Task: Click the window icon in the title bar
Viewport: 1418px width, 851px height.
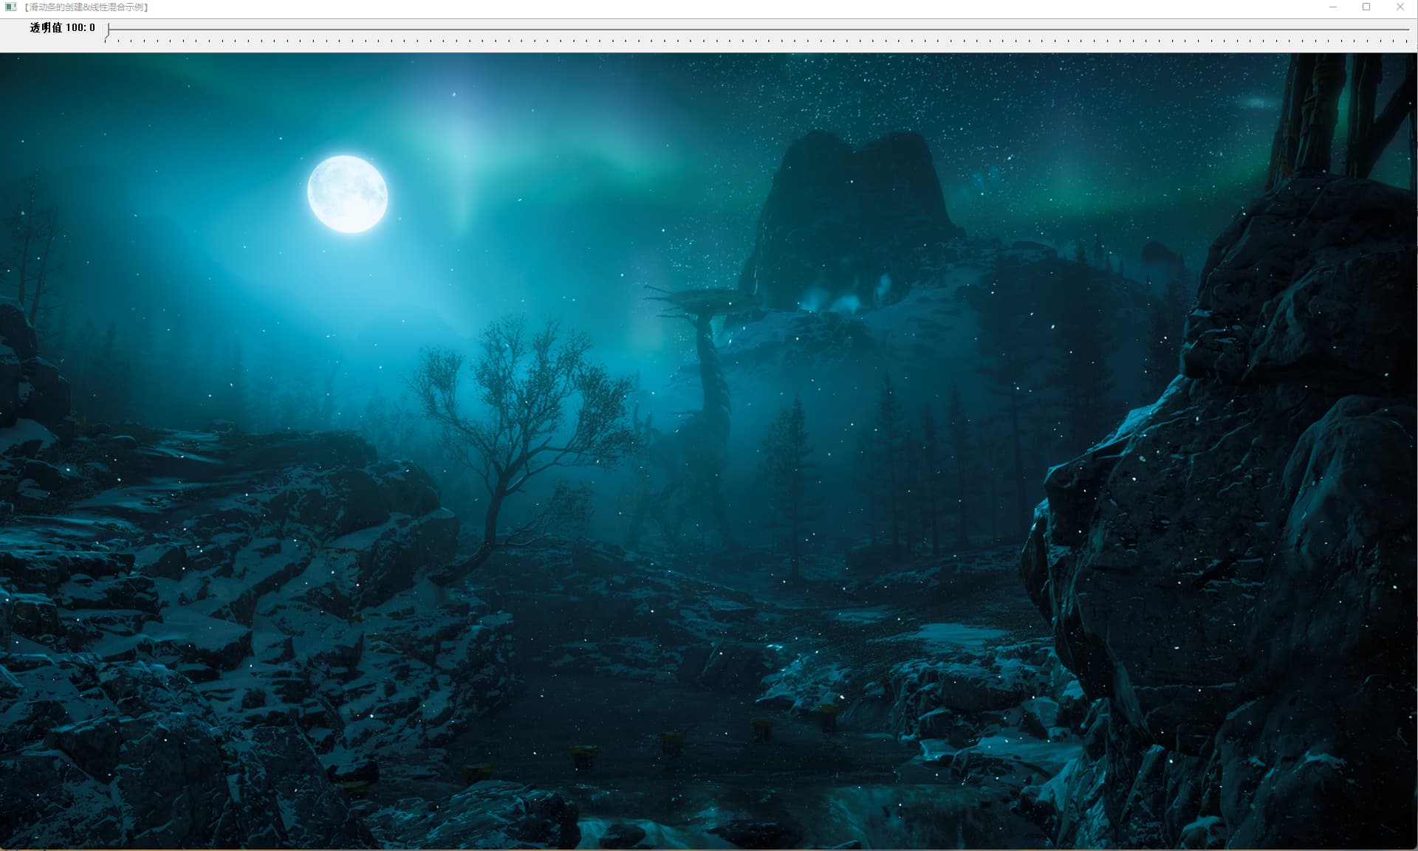Action: [10, 7]
